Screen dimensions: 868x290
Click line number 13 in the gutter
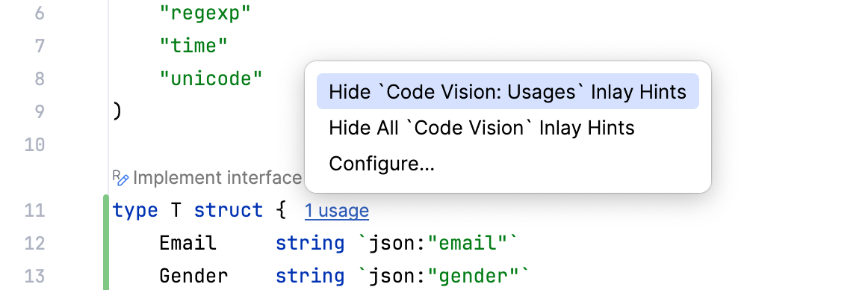[x=34, y=276]
